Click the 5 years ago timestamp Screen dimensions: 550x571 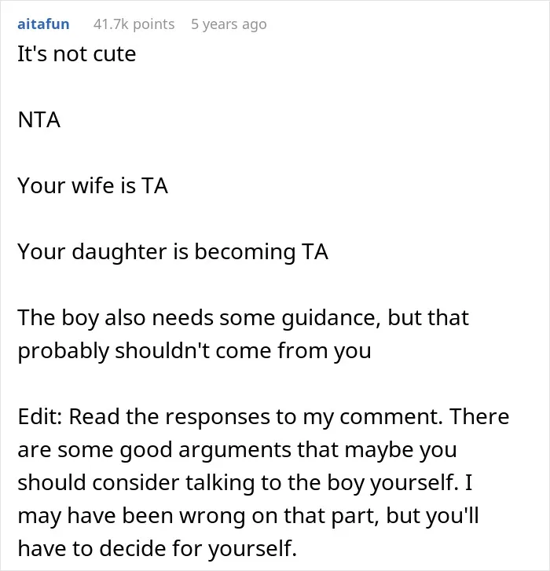click(x=229, y=24)
